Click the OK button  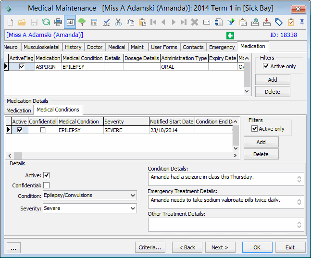(257, 247)
